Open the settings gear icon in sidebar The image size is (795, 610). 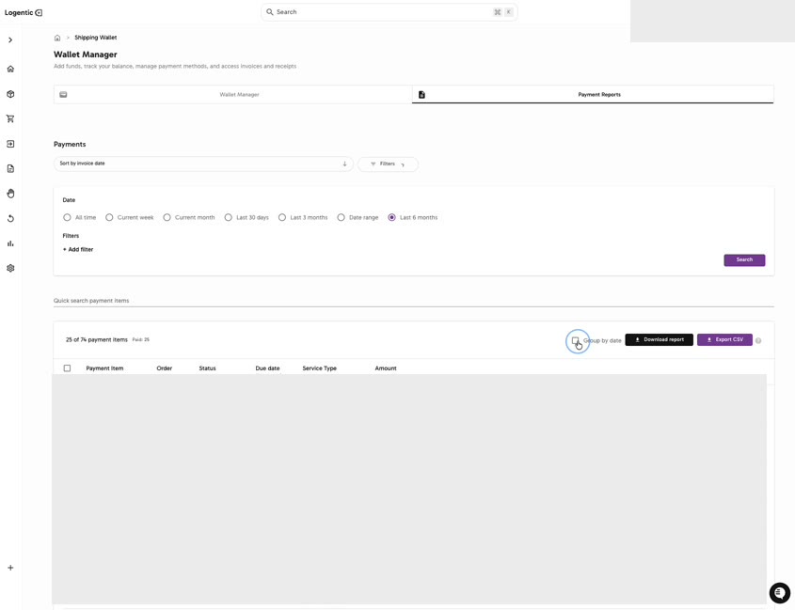click(x=10, y=268)
